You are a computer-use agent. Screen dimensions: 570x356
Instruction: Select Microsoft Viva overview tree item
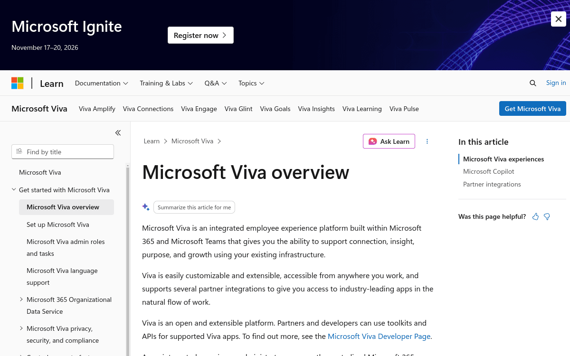[x=66, y=207]
